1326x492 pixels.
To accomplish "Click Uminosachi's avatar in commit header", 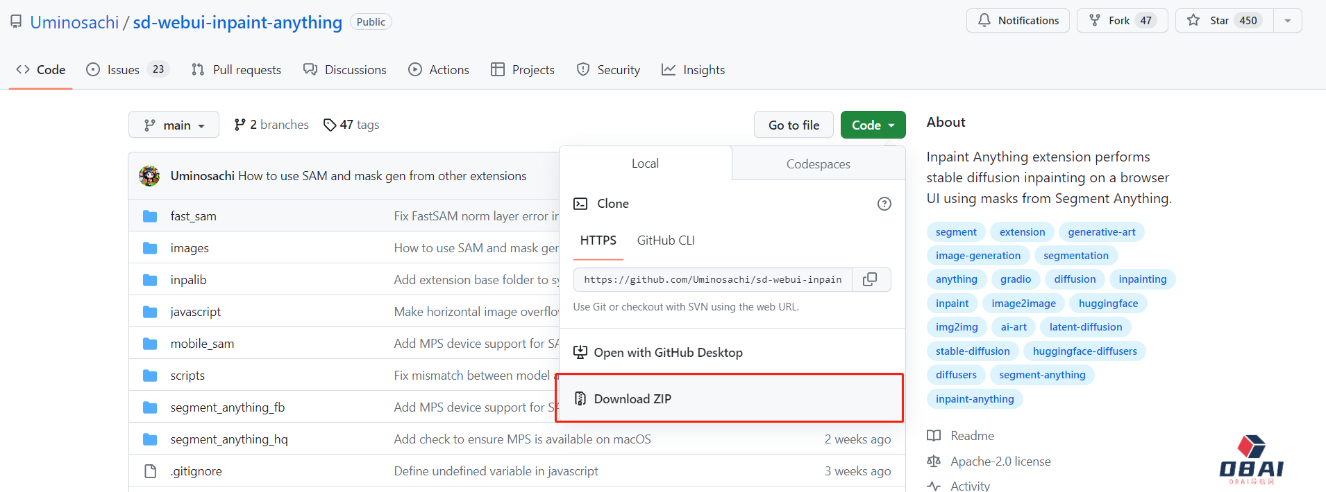I will tap(149, 176).
